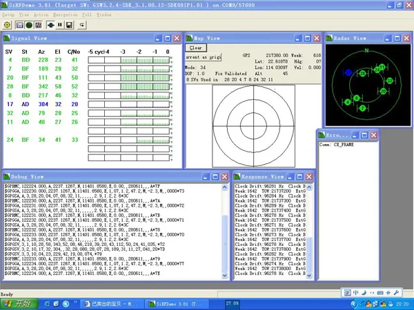This screenshot has height=310, width=414.
Task: Click the Signal View window title icon
Action: 6,38
